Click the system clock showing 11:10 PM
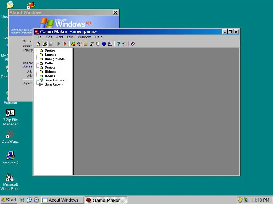Image resolution: width=273 pixels, height=204 pixels. (x=260, y=200)
